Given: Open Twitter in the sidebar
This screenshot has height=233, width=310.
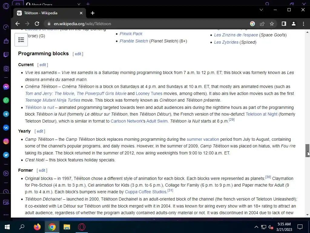Looking at the screenshot, I should (6, 155).
